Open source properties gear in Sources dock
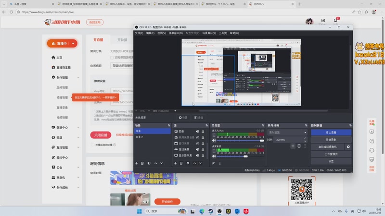 click(188, 163)
